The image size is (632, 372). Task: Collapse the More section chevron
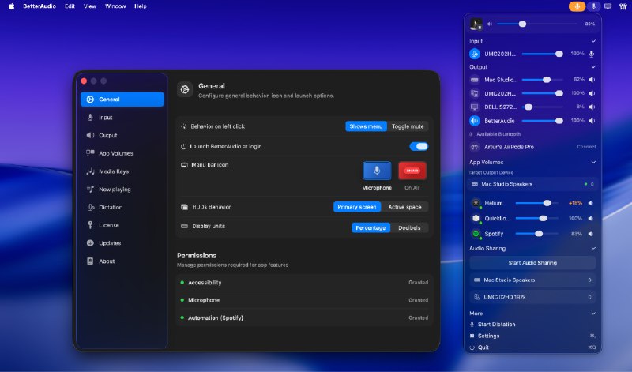pos(593,314)
